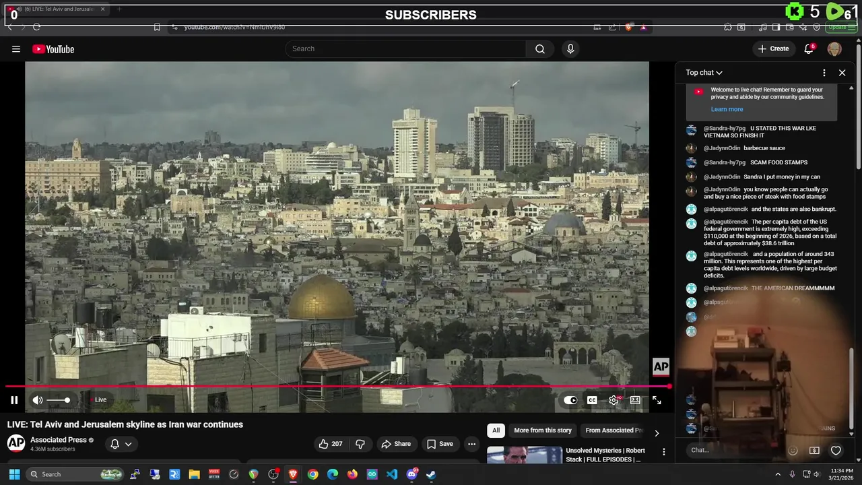The width and height of the screenshot is (862, 485).
Task: Open Firefox from the taskbar
Action: click(x=352, y=474)
